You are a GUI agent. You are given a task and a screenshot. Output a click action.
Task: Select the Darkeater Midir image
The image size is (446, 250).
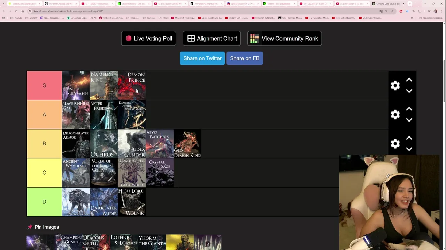pos(104,202)
